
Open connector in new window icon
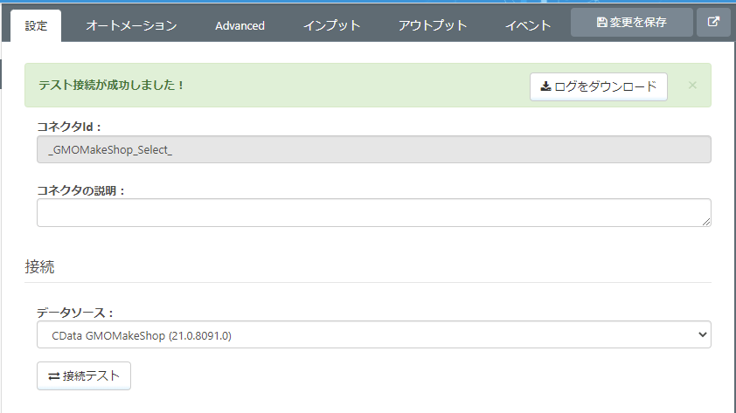coord(713,23)
